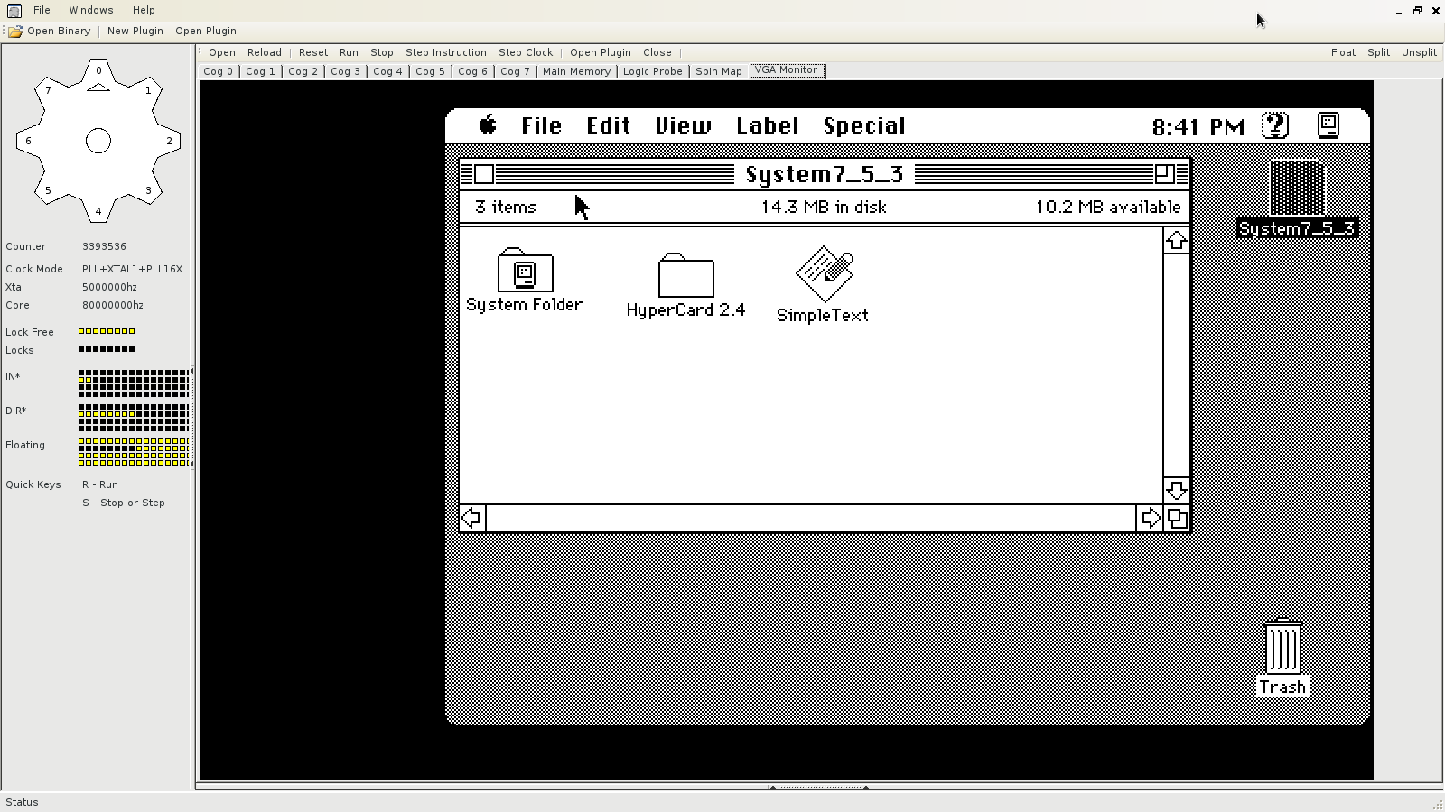Select the HyperCard 2.4 folder icon
The width and height of the screenshot is (1445, 812).
pyautogui.click(x=685, y=275)
